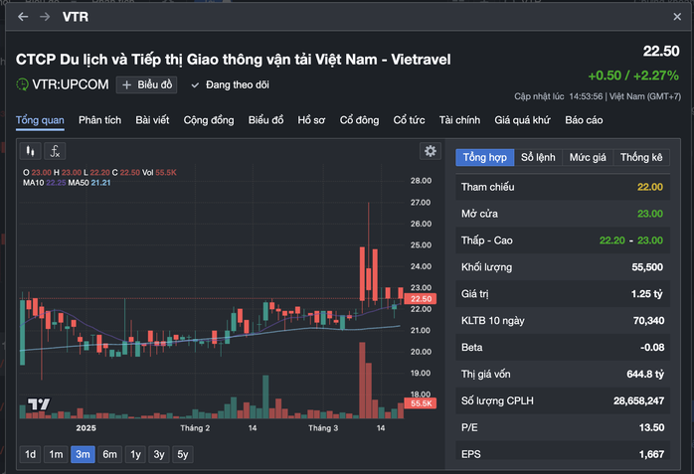This screenshot has height=474, width=694.
Task: Open the Tài chính tab
Action: [459, 120]
